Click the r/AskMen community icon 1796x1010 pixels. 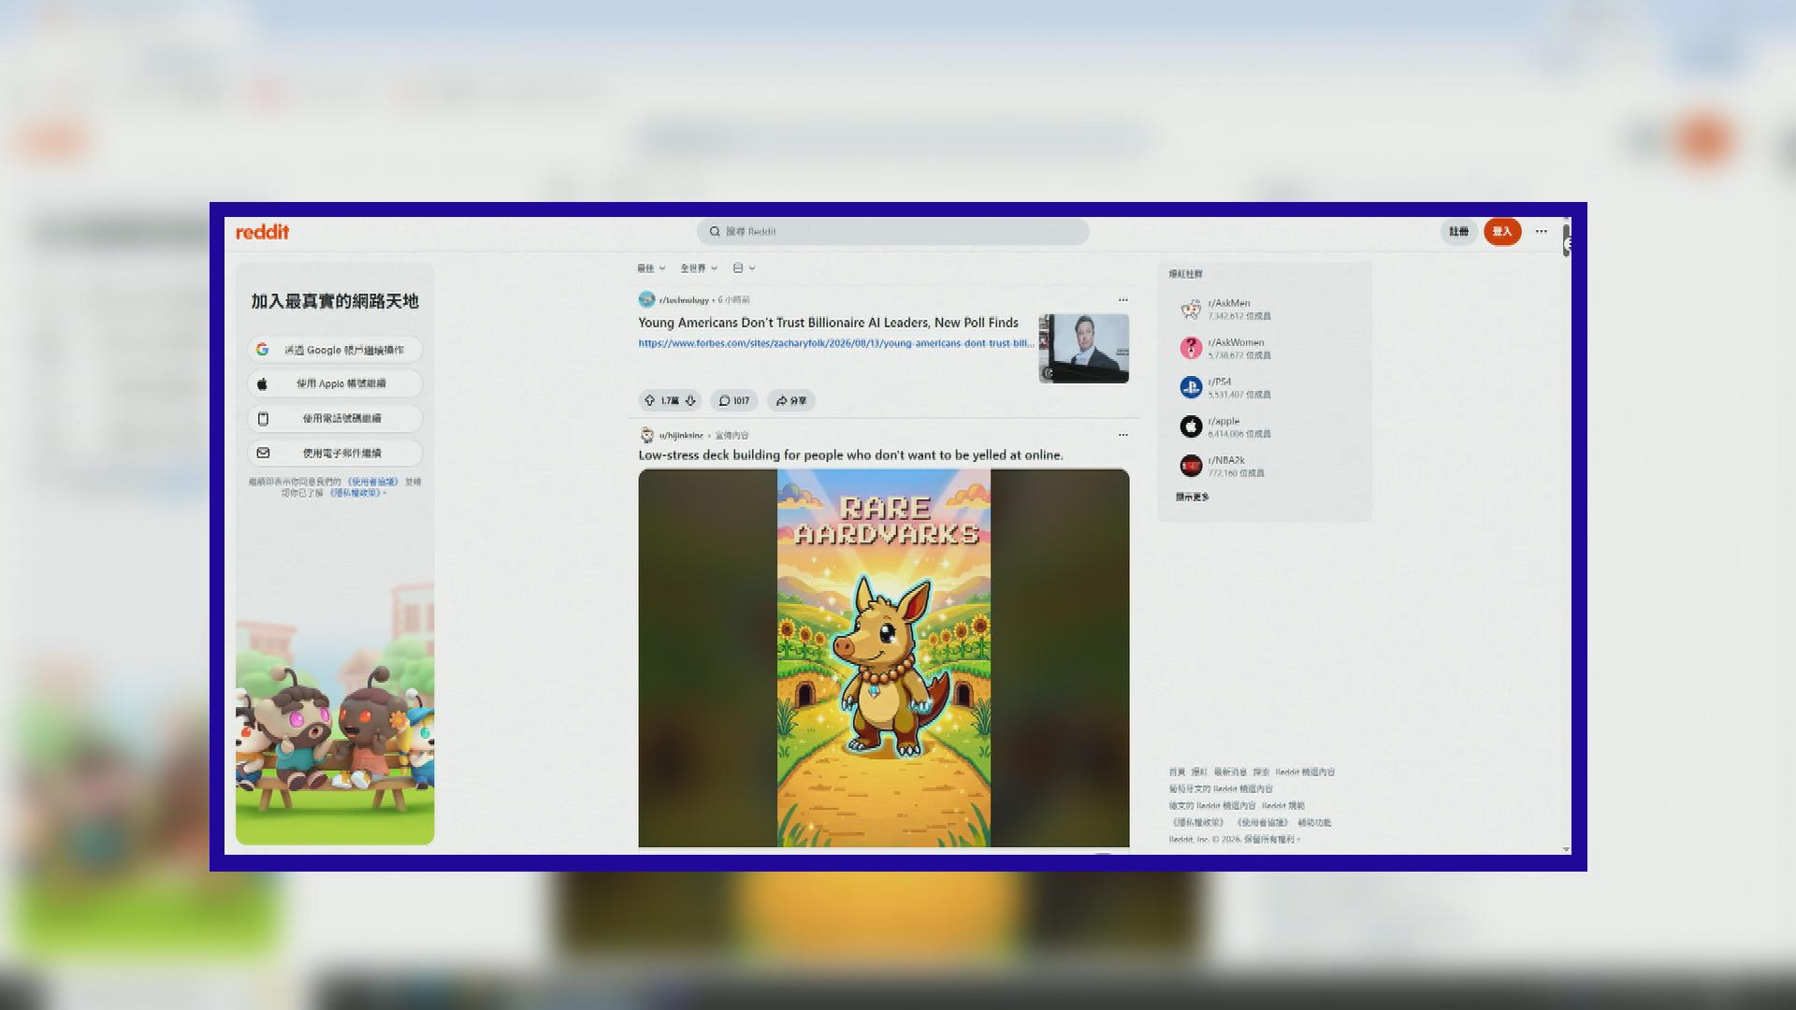(1191, 309)
